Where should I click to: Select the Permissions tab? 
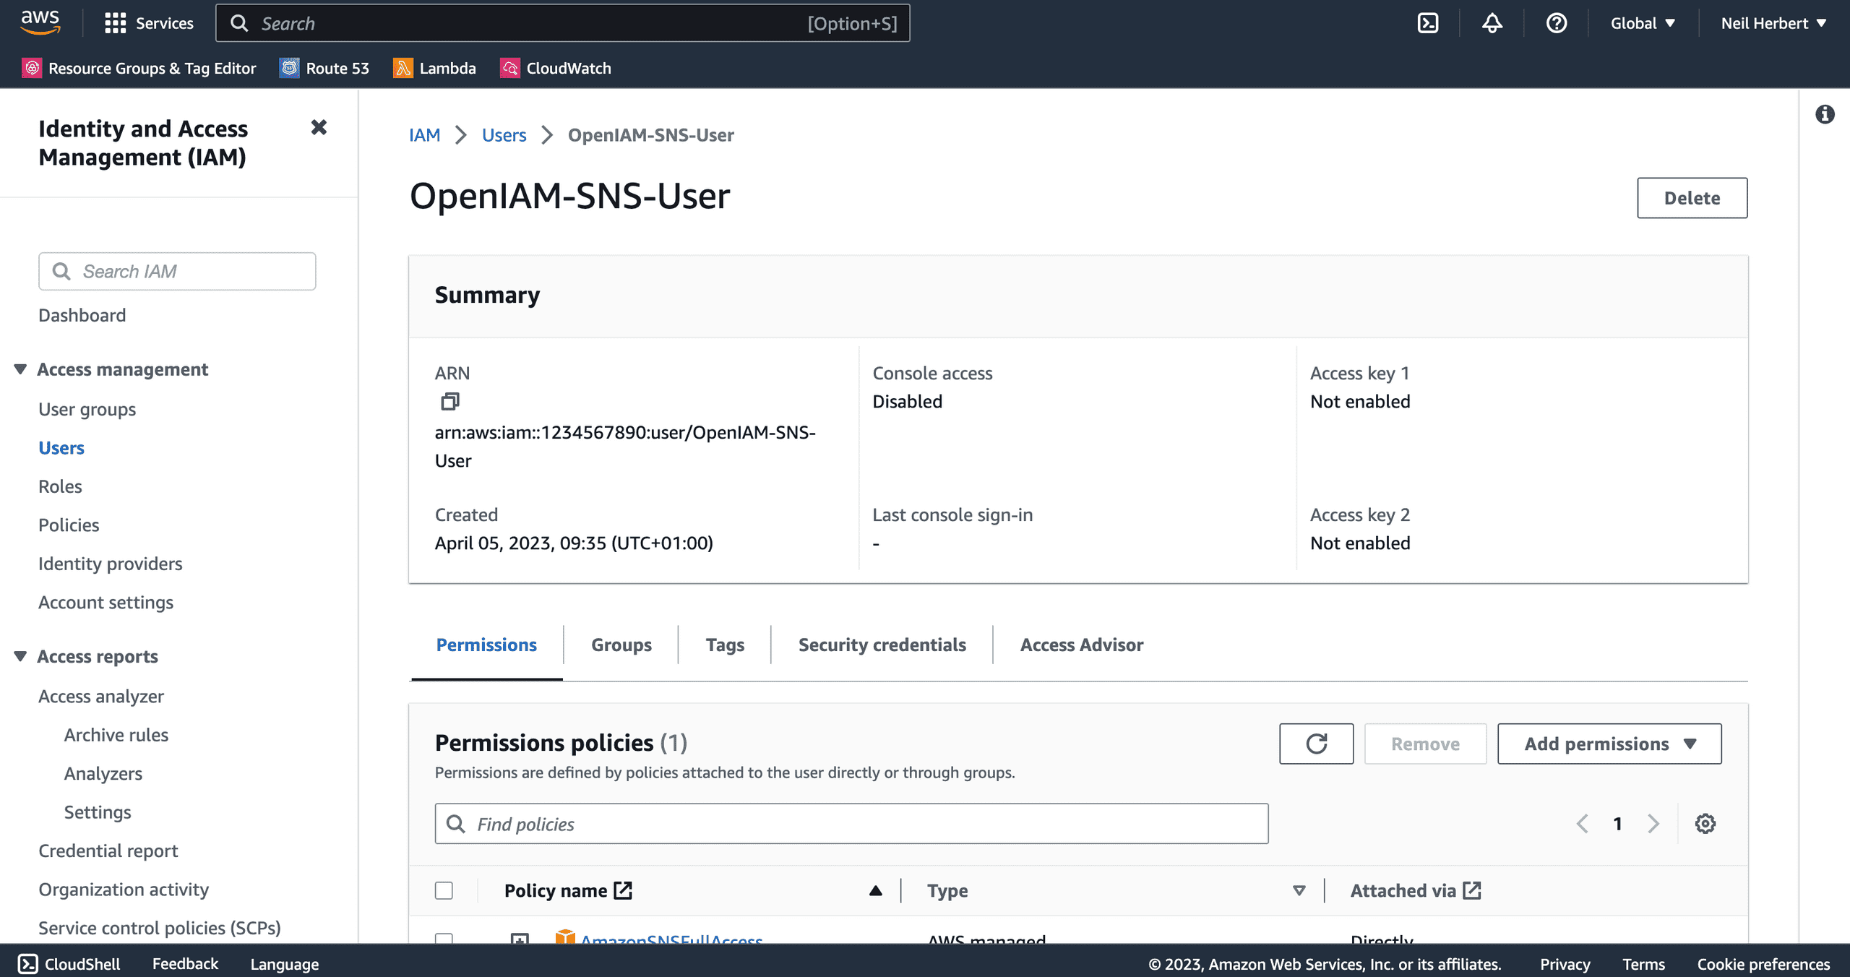coord(484,645)
